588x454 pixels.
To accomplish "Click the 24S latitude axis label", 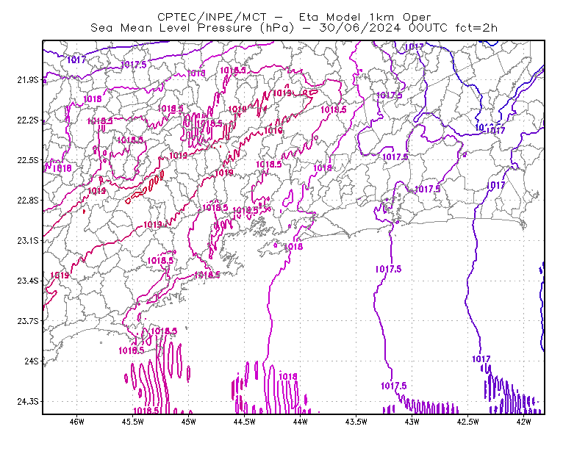I will pyautogui.click(x=32, y=361).
